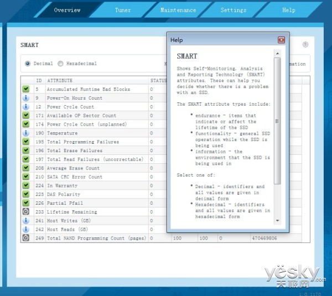Click the info icon next to Host Writes (GB)
This screenshot has height=296, width=332.
pos(26,220)
